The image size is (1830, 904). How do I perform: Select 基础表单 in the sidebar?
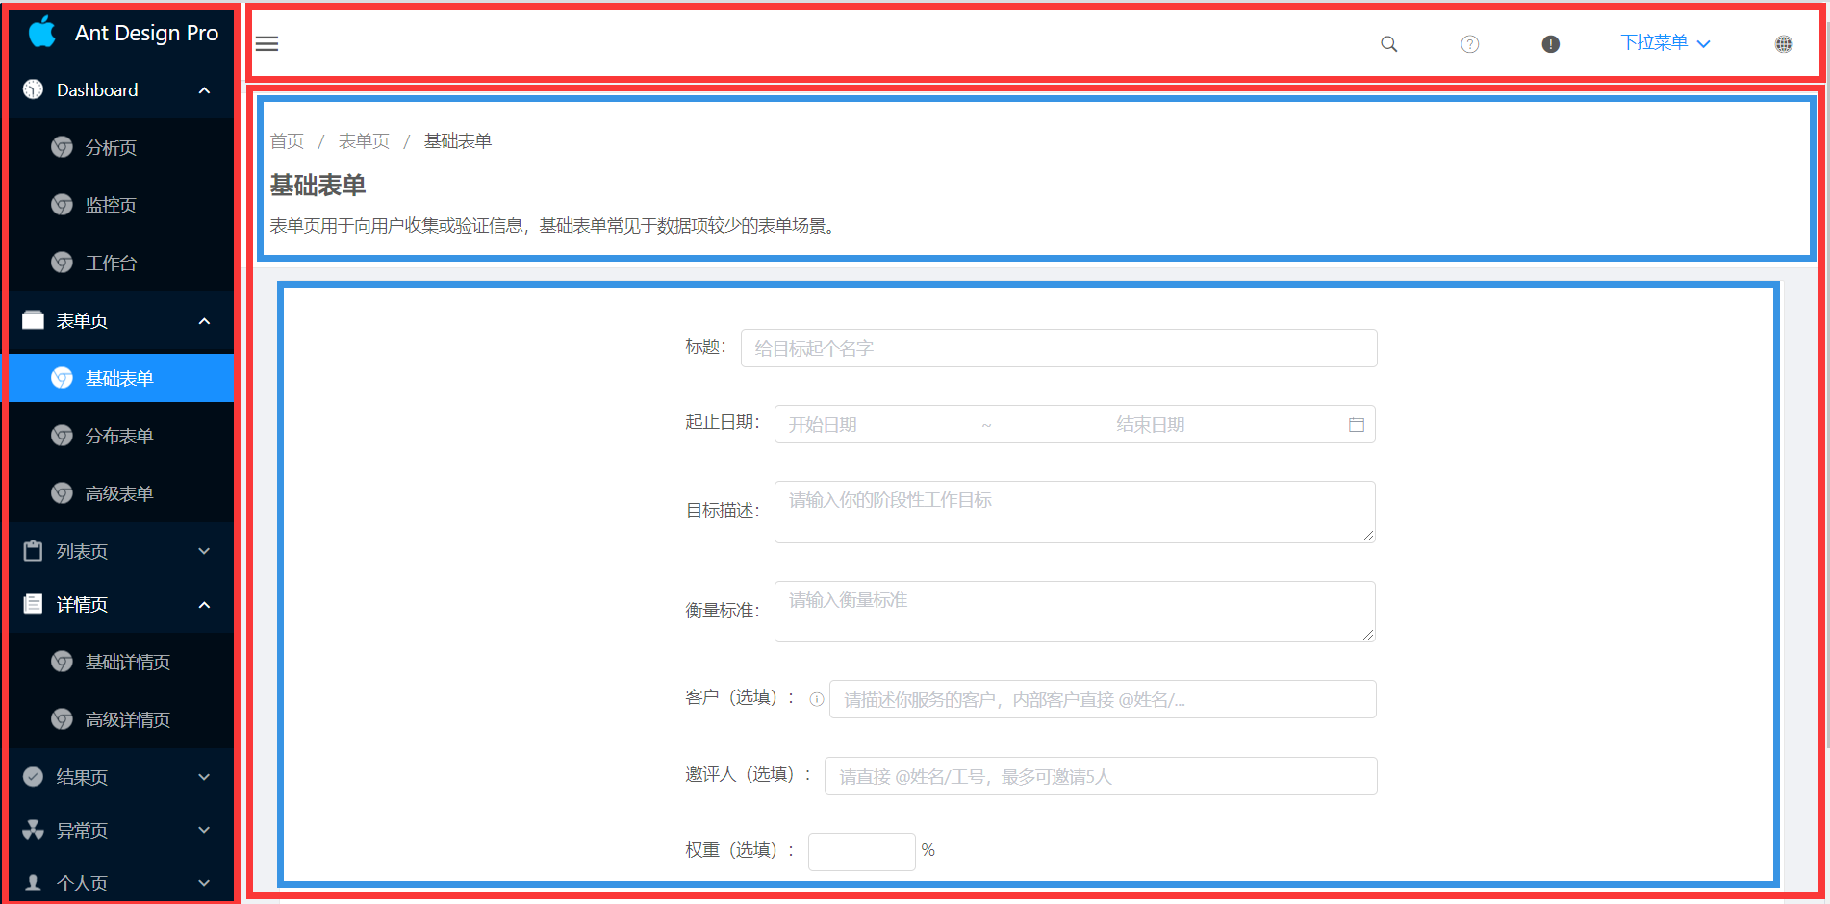120,378
